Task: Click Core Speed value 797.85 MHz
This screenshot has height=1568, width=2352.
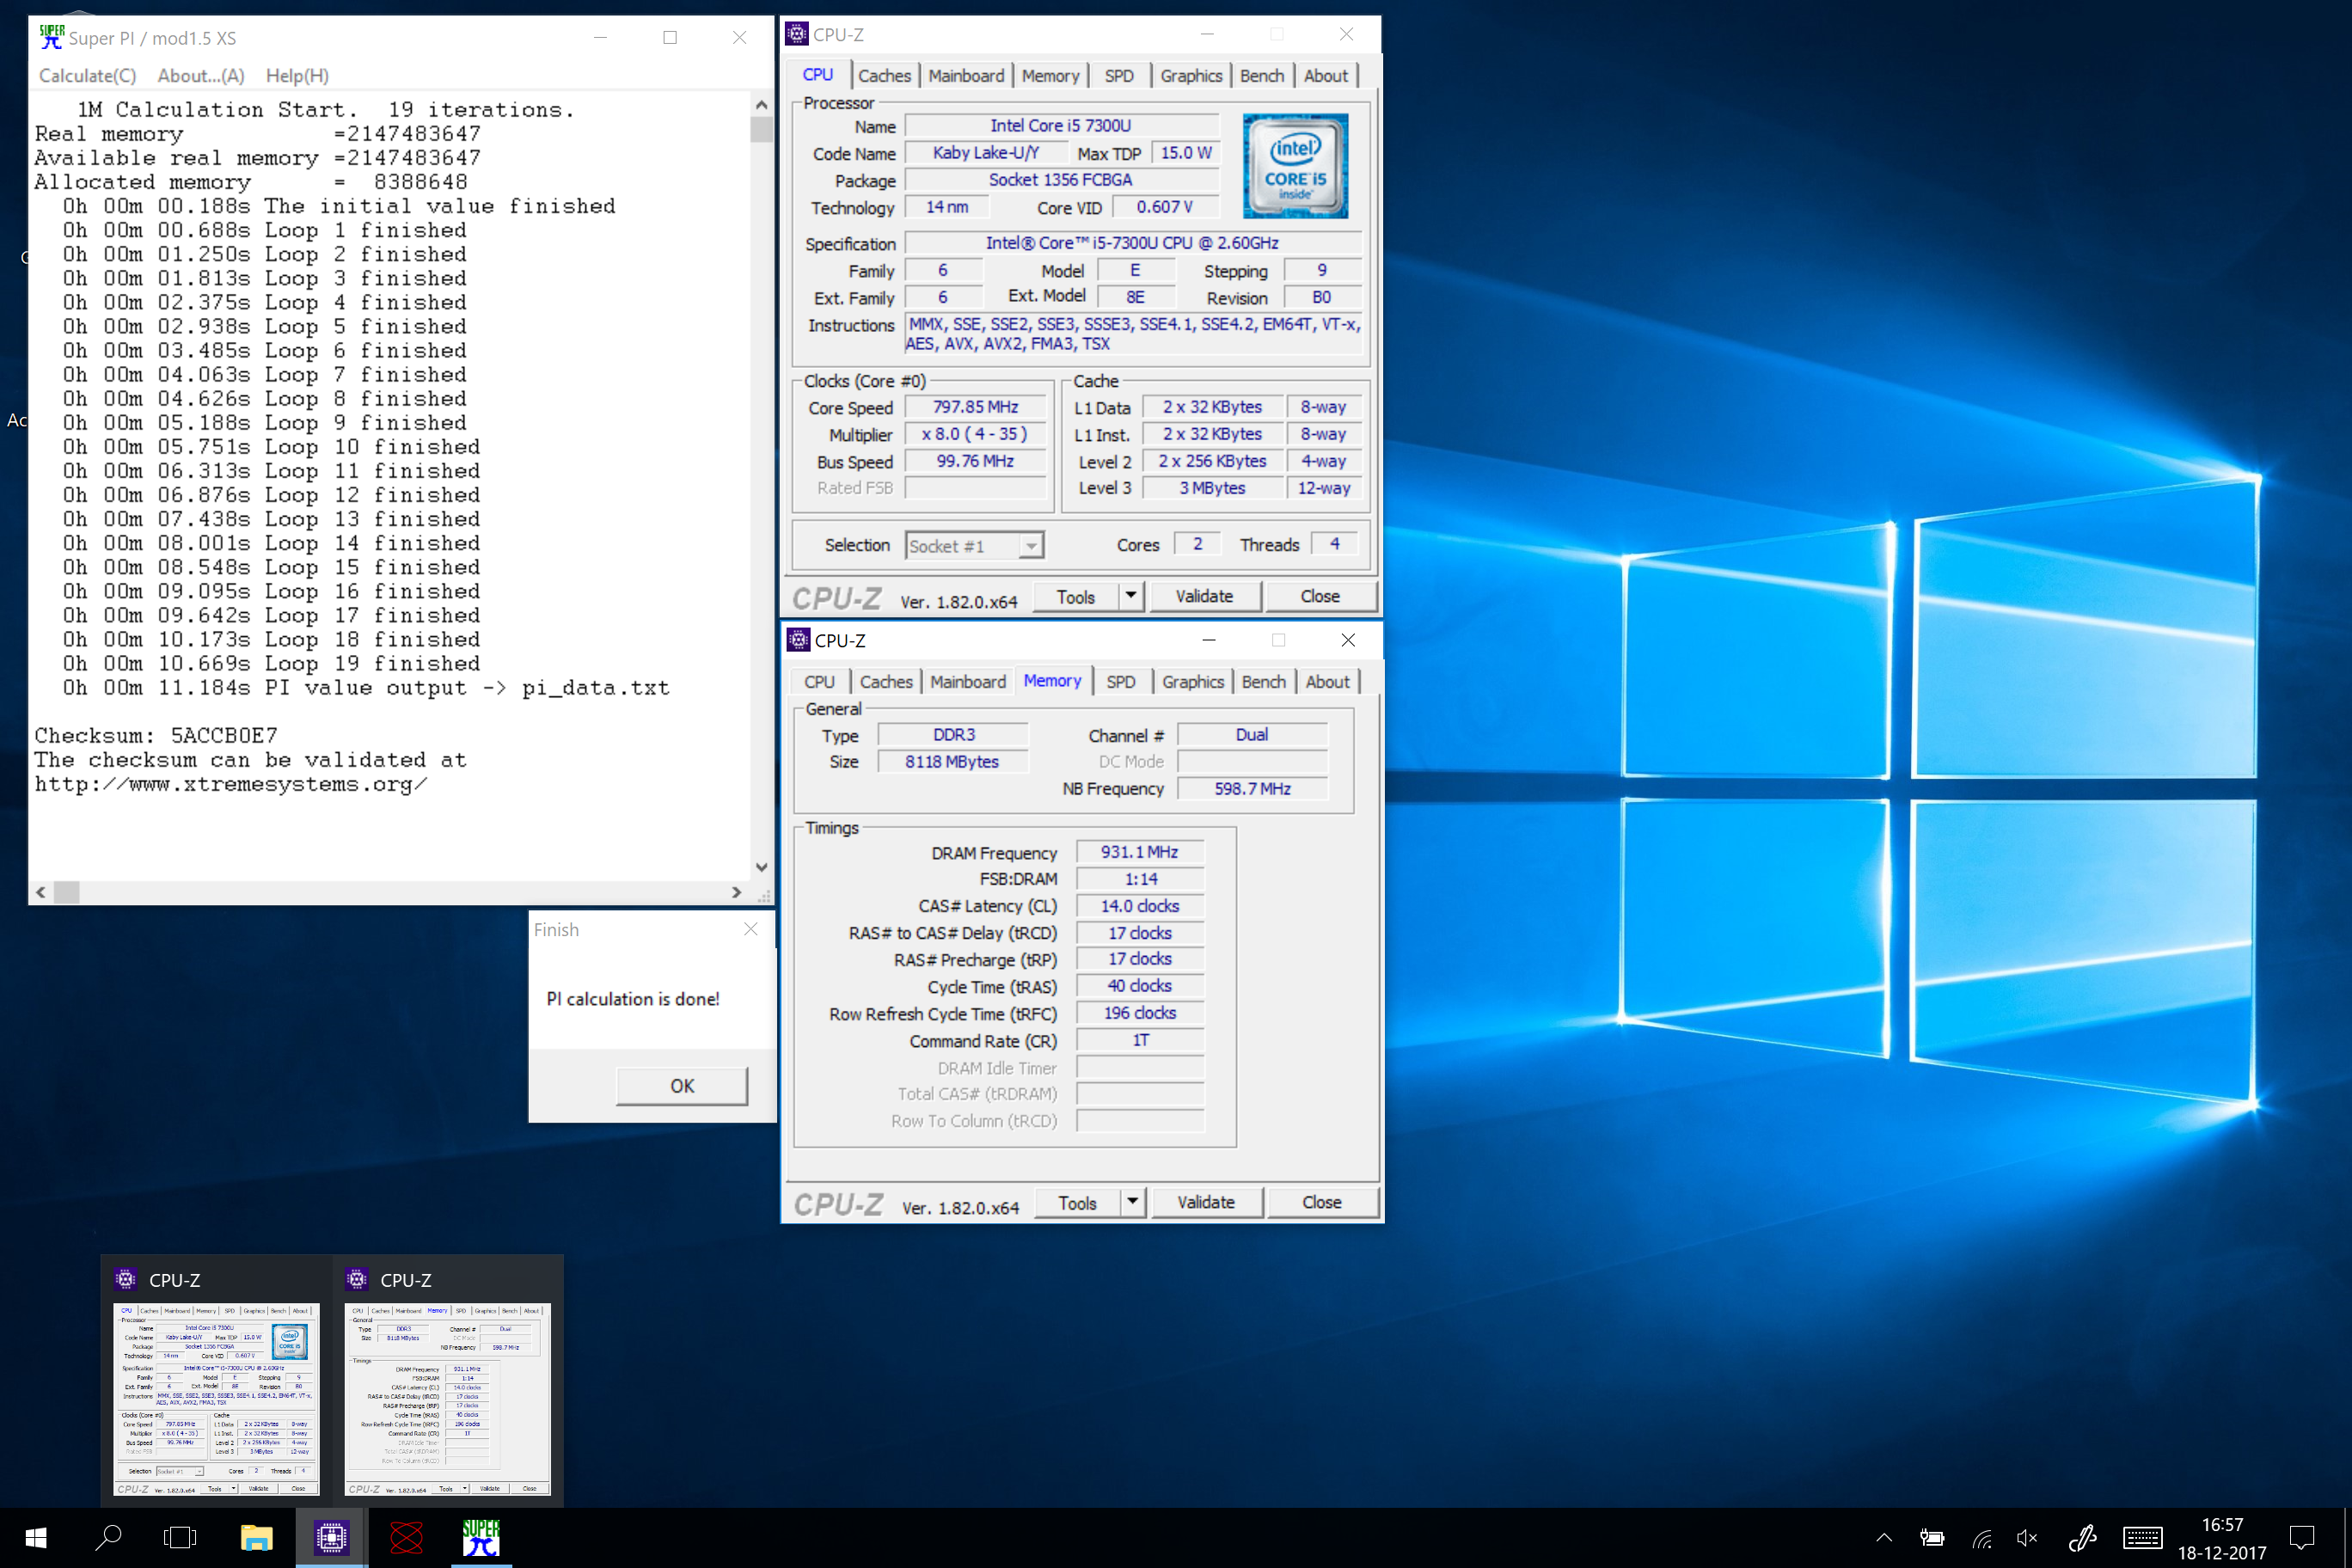Action: 976,407
